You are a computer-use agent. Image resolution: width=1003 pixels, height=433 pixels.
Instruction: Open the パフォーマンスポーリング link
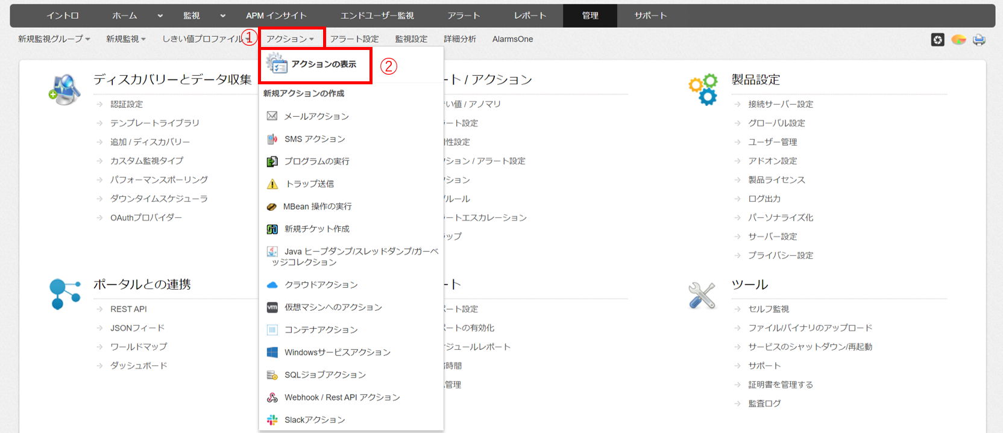[x=159, y=180]
